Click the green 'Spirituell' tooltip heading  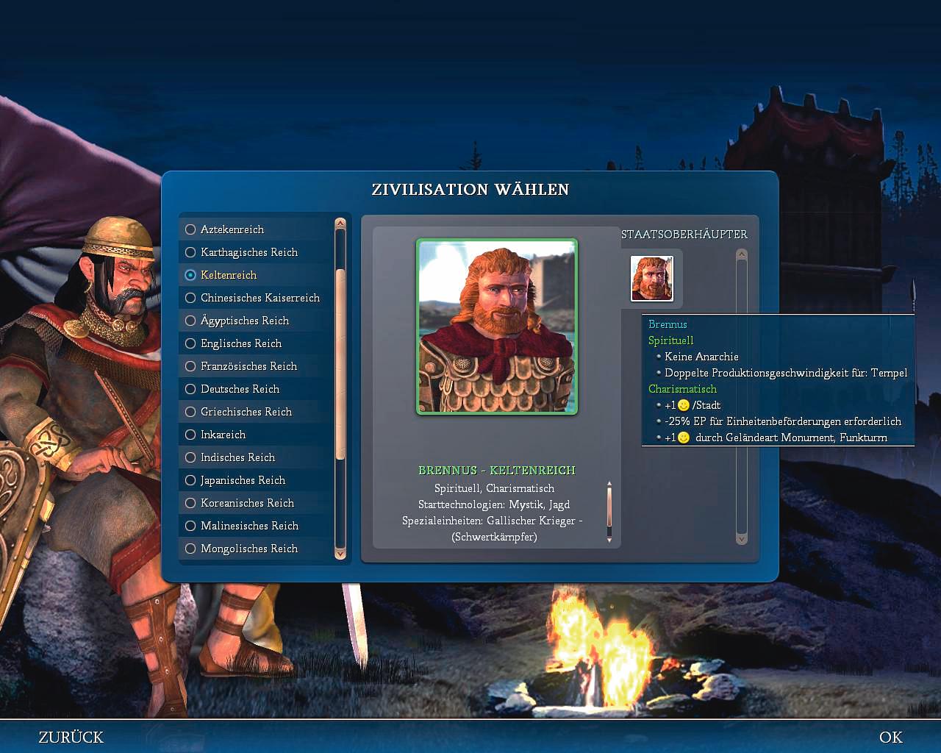point(671,340)
